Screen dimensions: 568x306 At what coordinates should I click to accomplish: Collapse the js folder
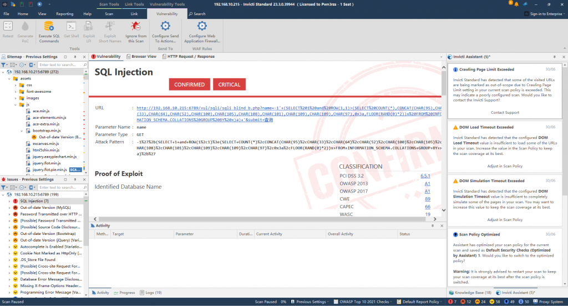[x=16, y=105]
